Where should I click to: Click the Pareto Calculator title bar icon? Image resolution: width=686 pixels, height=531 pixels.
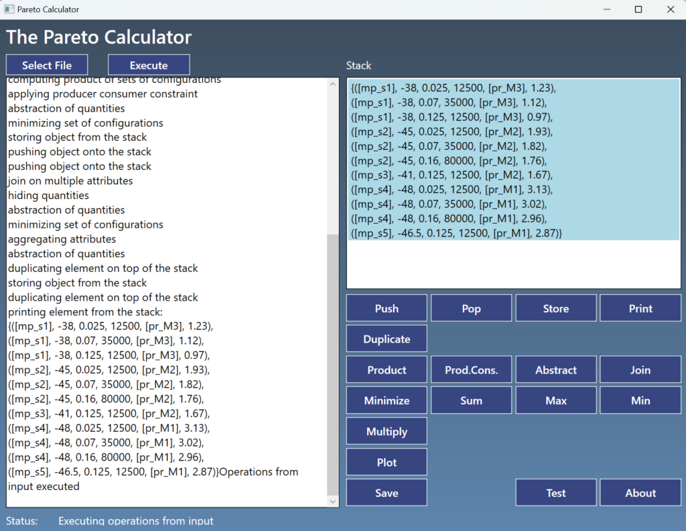9,9
